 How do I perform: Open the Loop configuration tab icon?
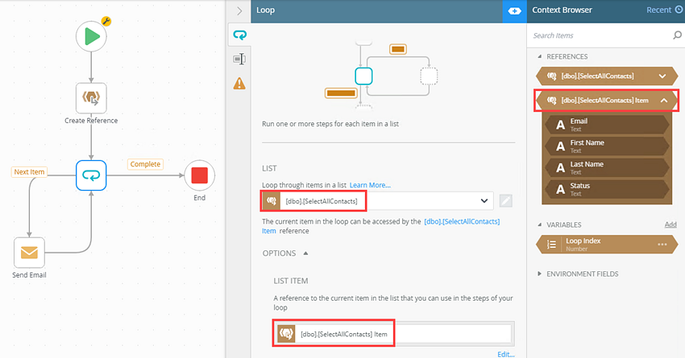[239, 35]
